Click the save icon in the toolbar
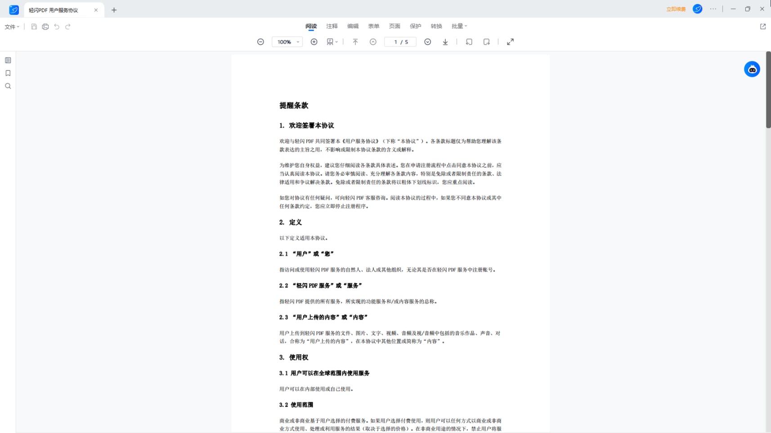Screen dimensions: 771x433 tap(34, 27)
